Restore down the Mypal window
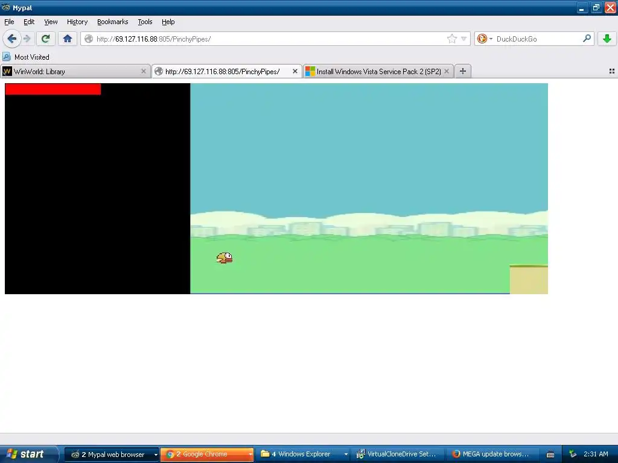Screen dimensions: 618x463 [x=596, y=7]
